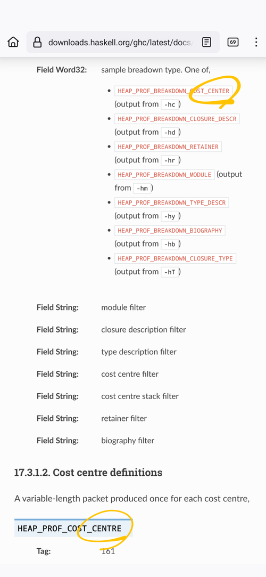Click the -hd option flag

(170, 133)
